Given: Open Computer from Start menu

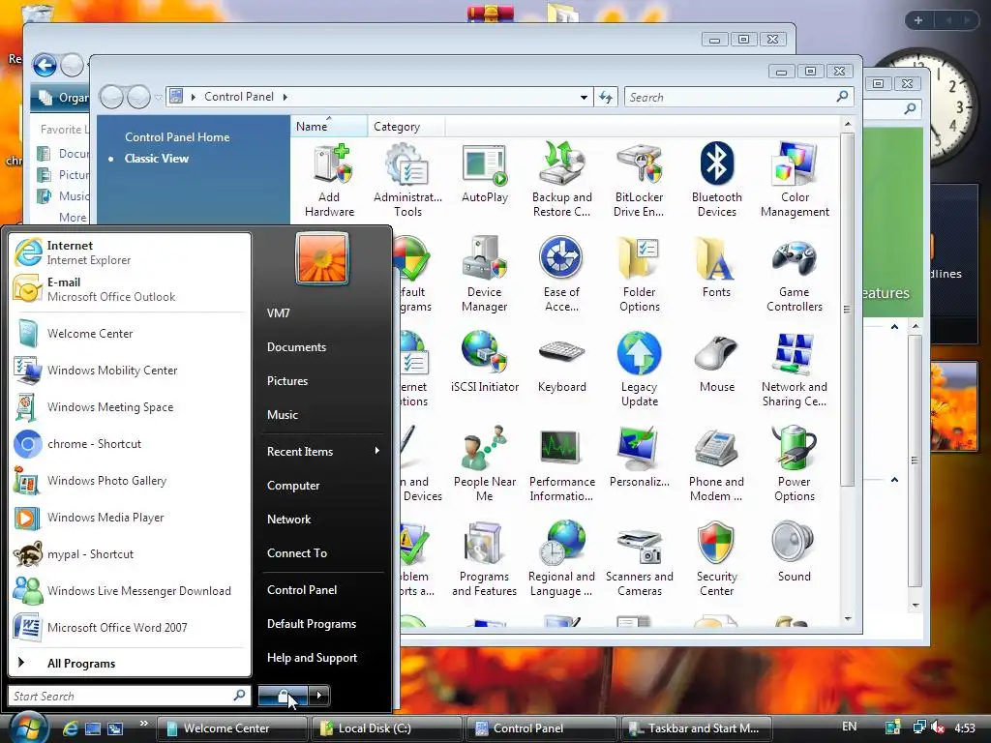Looking at the screenshot, I should (x=323, y=486).
